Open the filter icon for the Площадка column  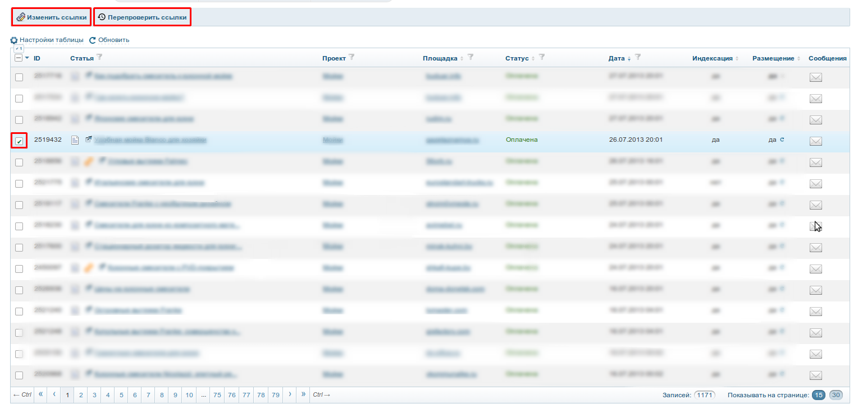pos(471,58)
